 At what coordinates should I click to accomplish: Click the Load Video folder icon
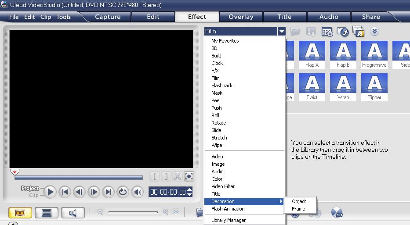point(295,31)
